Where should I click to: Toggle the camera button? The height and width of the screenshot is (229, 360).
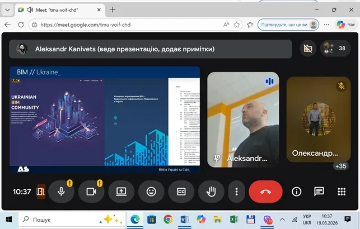(x=91, y=192)
